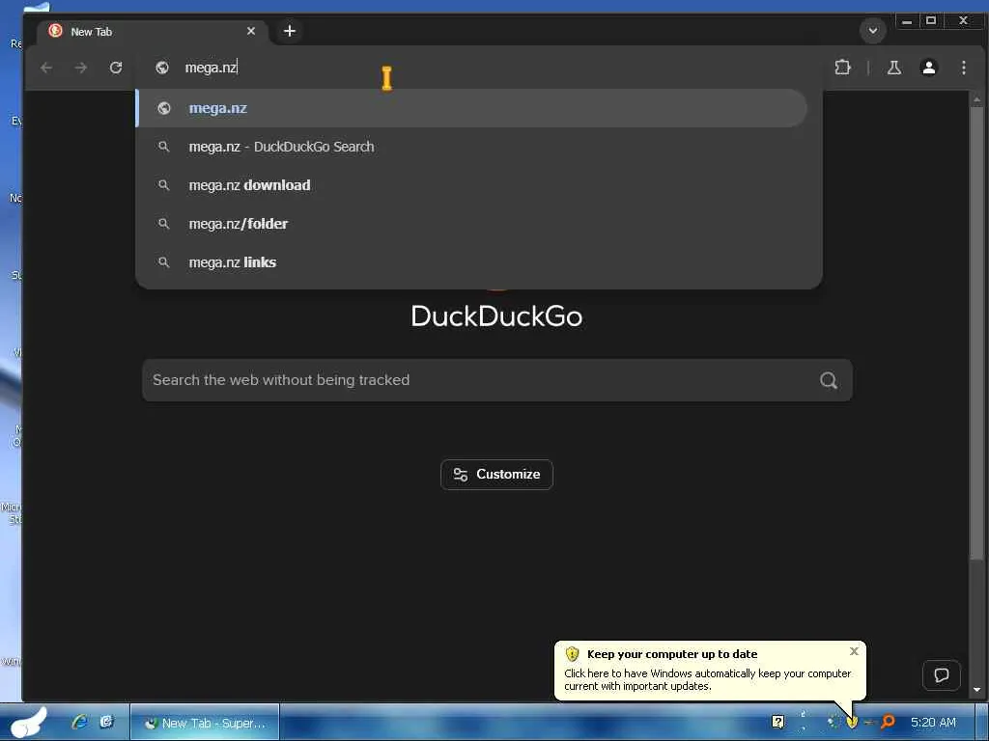Click the second quick launch icon
The image size is (989, 741).
(x=106, y=722)
